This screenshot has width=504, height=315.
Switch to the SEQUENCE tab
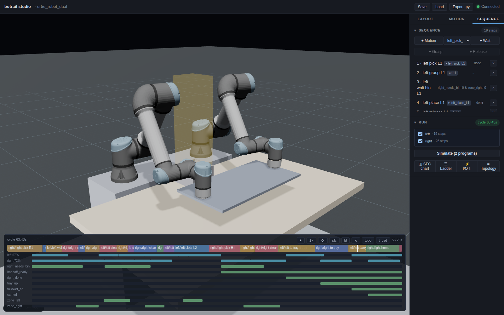point(488,19)
